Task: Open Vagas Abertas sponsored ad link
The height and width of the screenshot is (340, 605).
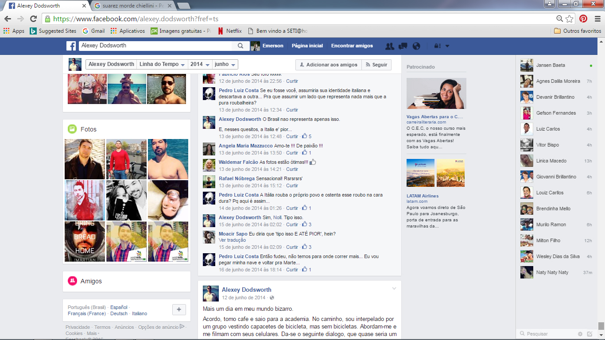Action: [434, 117]
